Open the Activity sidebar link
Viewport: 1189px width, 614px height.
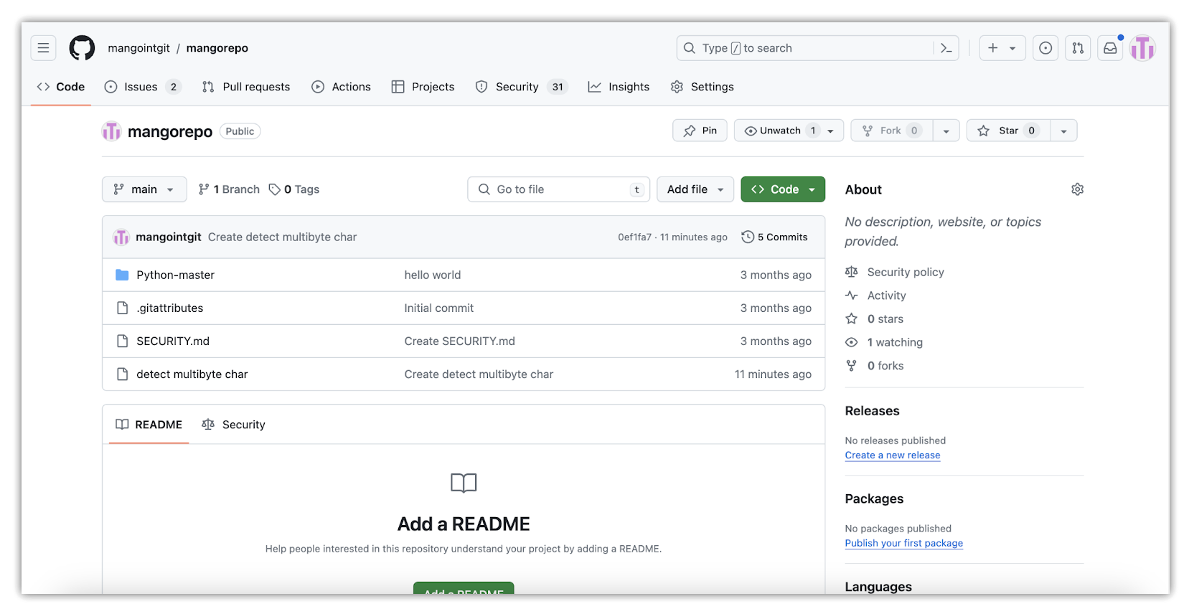[x=886, y=296]
